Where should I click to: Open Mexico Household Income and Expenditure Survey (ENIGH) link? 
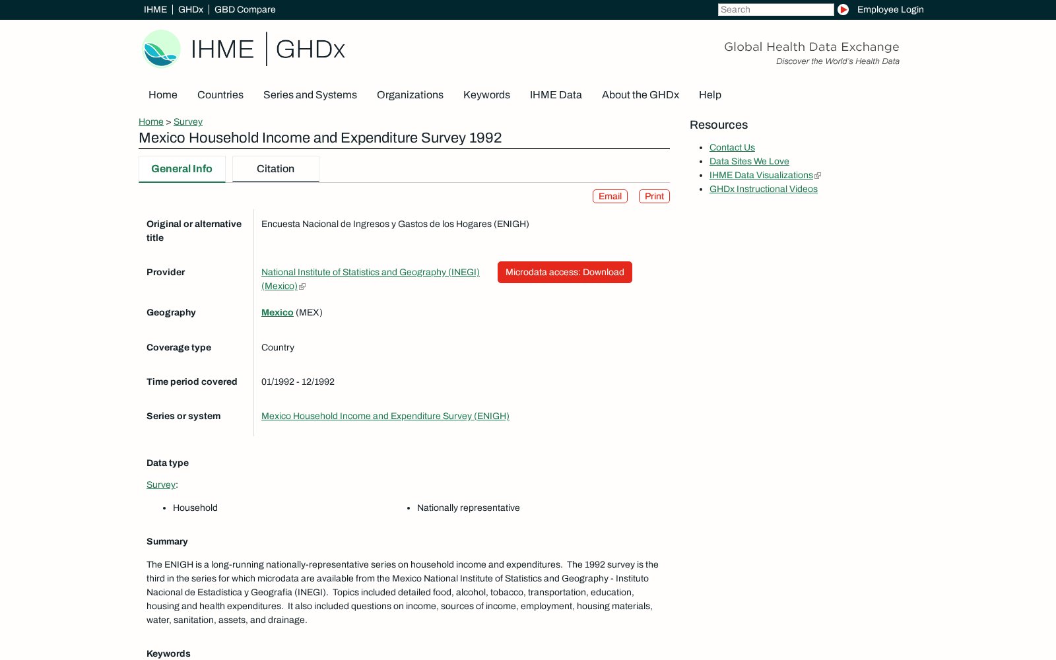pos(385,416)
